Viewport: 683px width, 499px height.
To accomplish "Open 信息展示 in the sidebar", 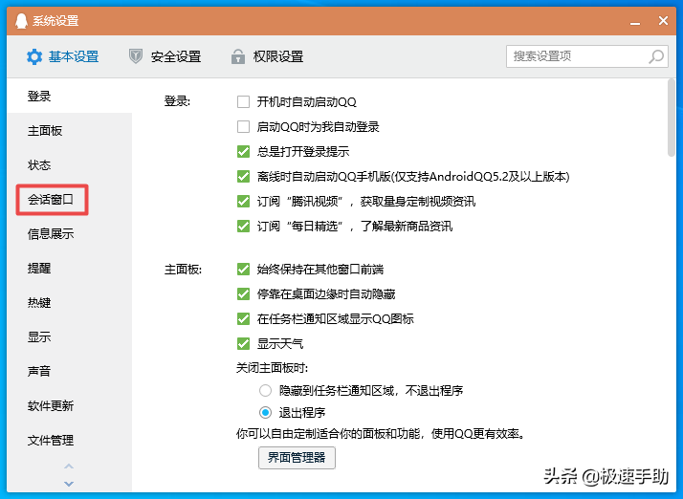I will coord(69,233).
